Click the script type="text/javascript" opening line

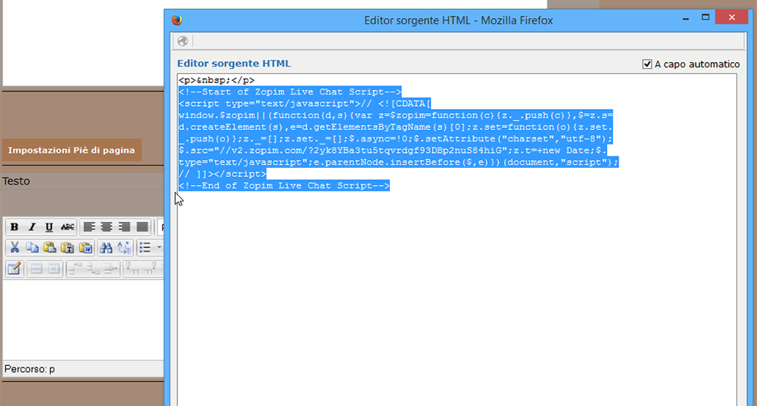(x=304, y=103)
